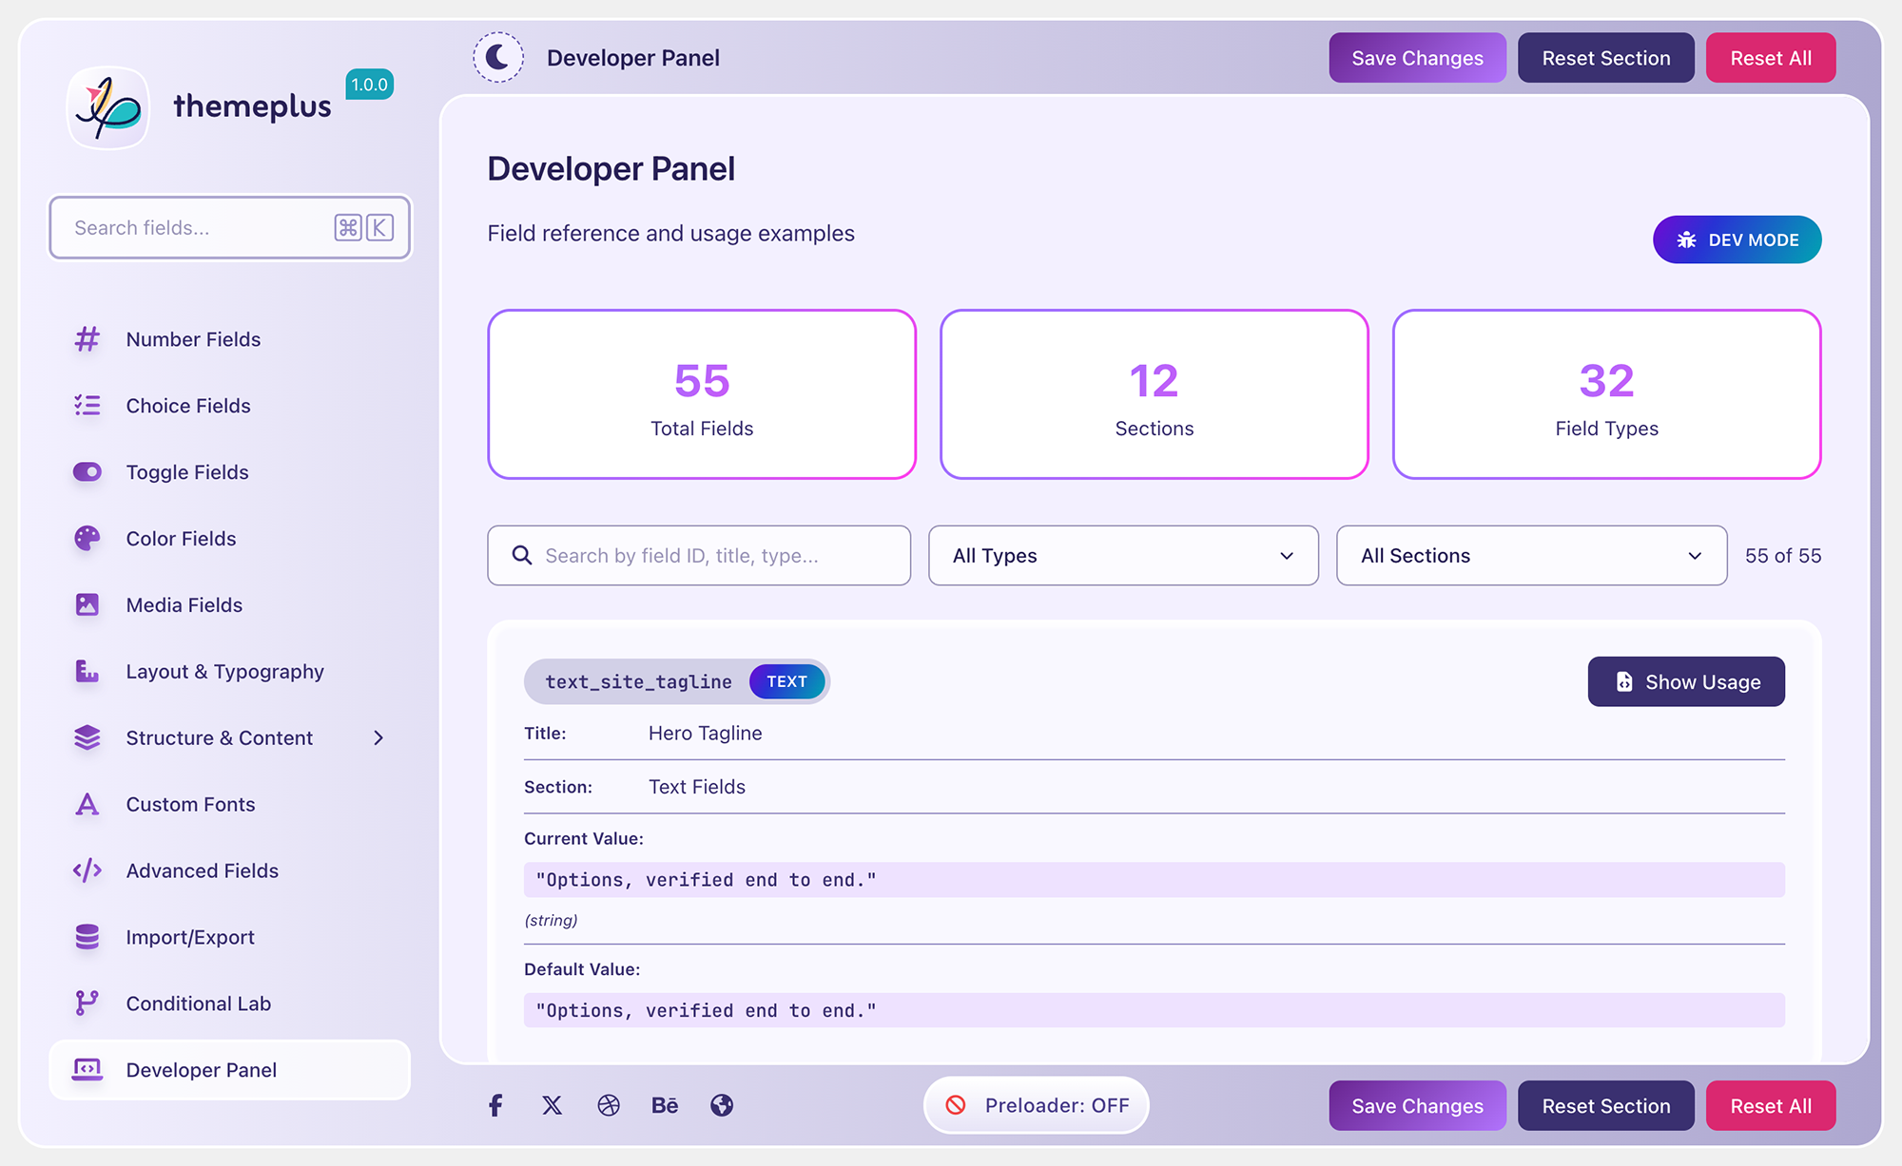The width and height of the screenshot is (1902, 1166).
Task: Click the DEV MODE badge
Action: [x=1737, y=239]
